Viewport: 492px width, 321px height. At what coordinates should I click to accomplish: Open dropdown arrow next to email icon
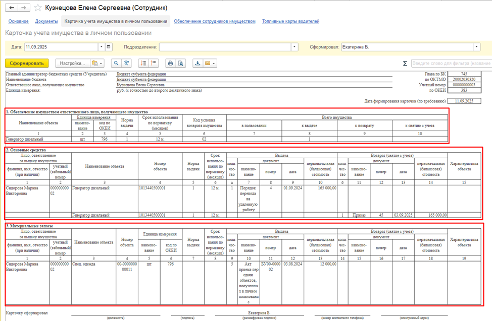[214, 63]
